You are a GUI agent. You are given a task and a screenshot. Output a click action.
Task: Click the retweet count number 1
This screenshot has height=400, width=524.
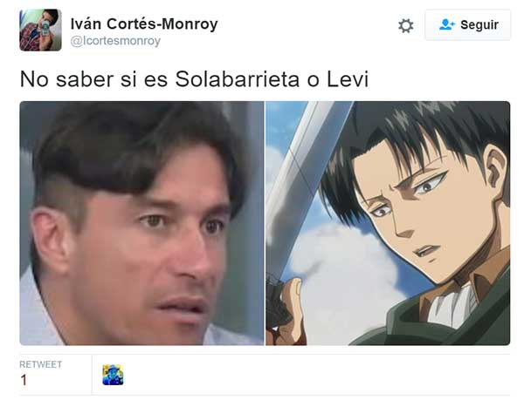tap(24, 380)
